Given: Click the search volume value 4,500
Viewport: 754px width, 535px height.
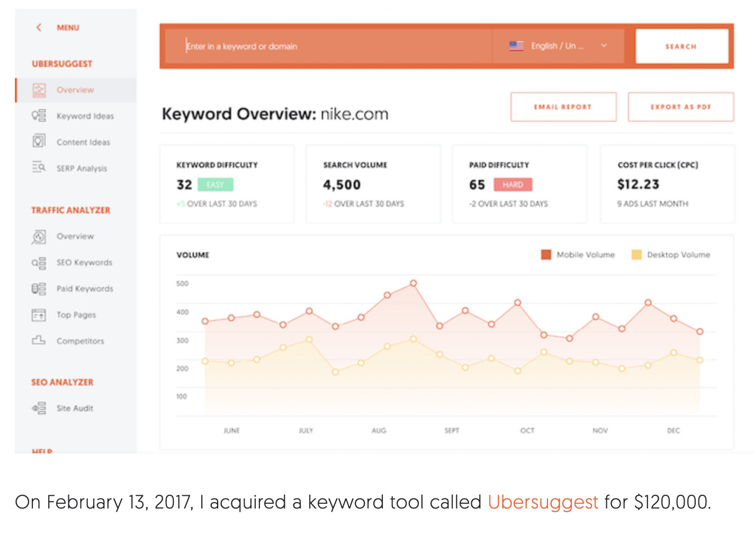Looking at the screenshot, I should 342,185.
